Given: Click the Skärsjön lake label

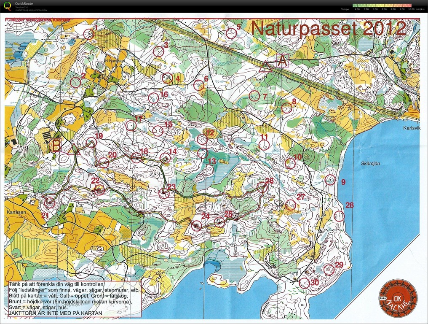Looking at the screenshot, I should (x=371, y=164).
